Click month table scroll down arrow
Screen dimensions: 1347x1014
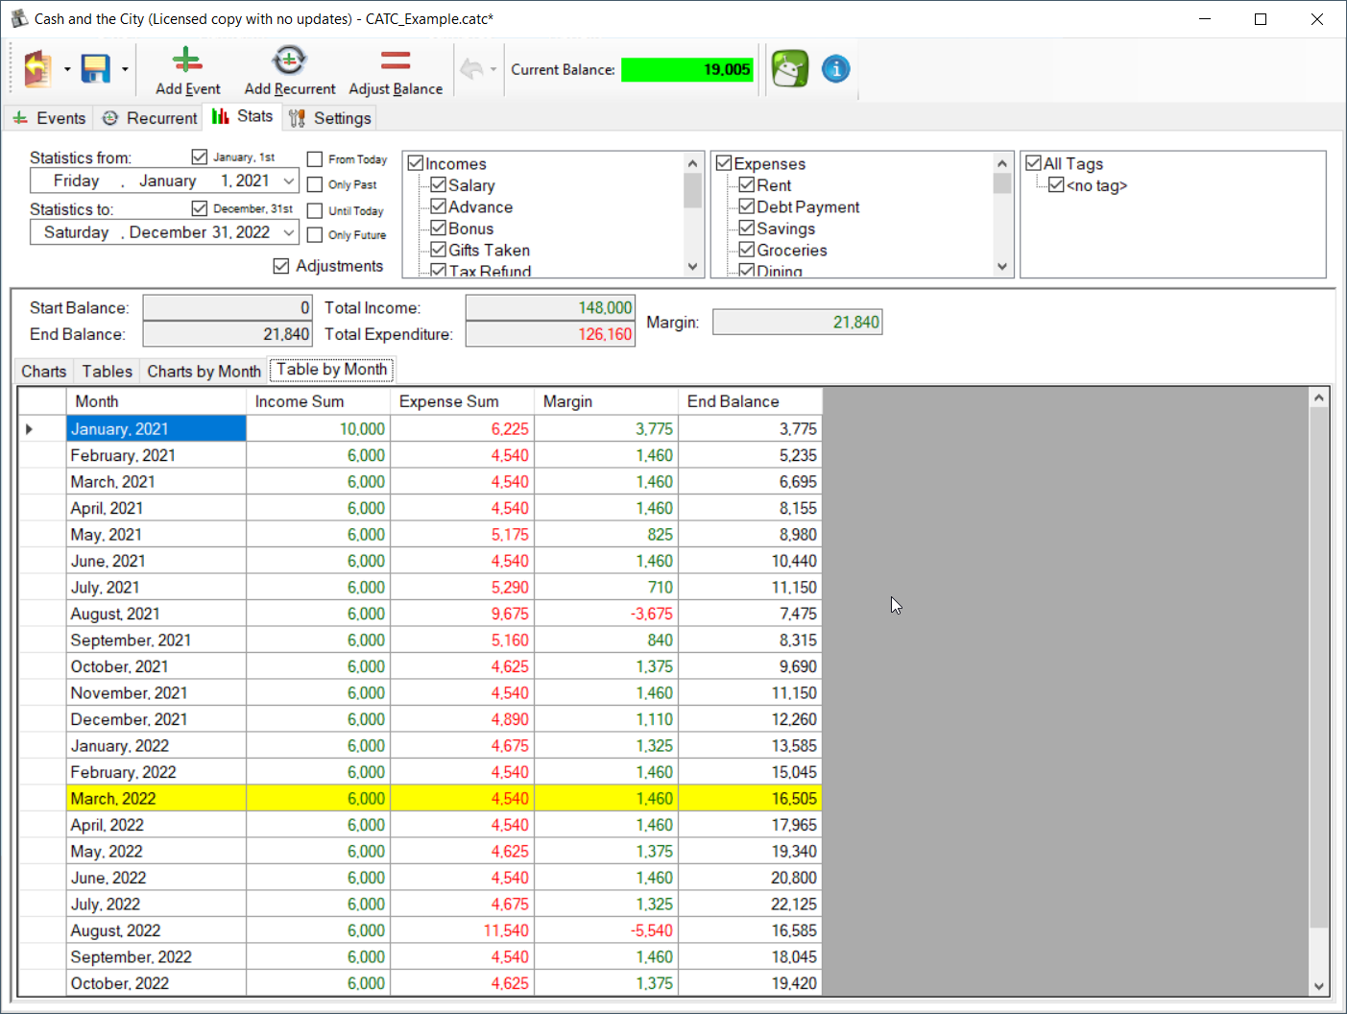[1319, 986]
